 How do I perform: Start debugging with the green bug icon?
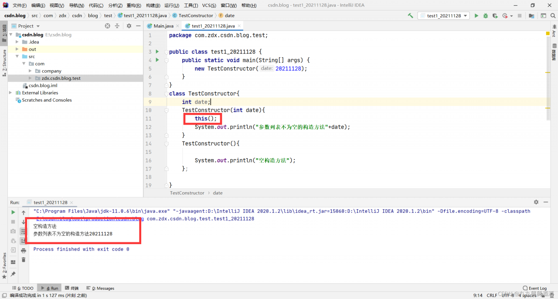click(x=486, y=16)
